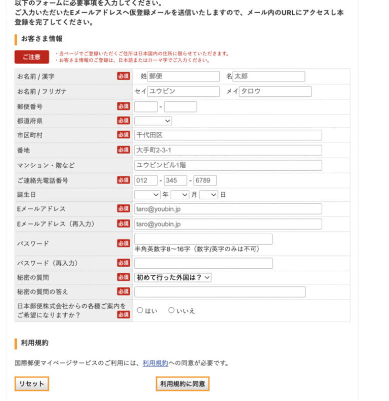Click the セイ furigana field

pyautogui.click(x=183, y=91)
